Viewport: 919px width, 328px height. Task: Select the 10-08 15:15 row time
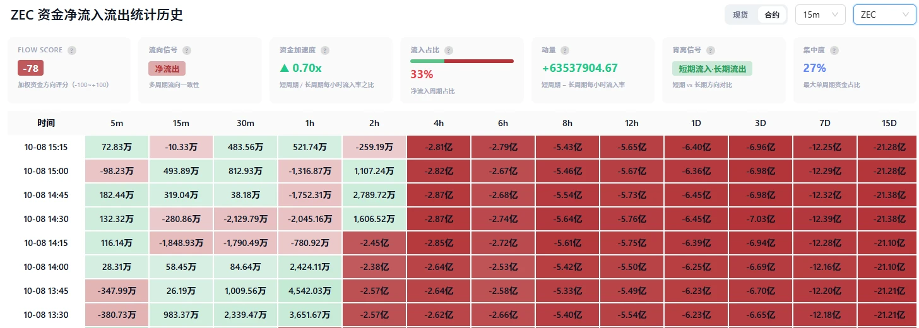point(46,147)
